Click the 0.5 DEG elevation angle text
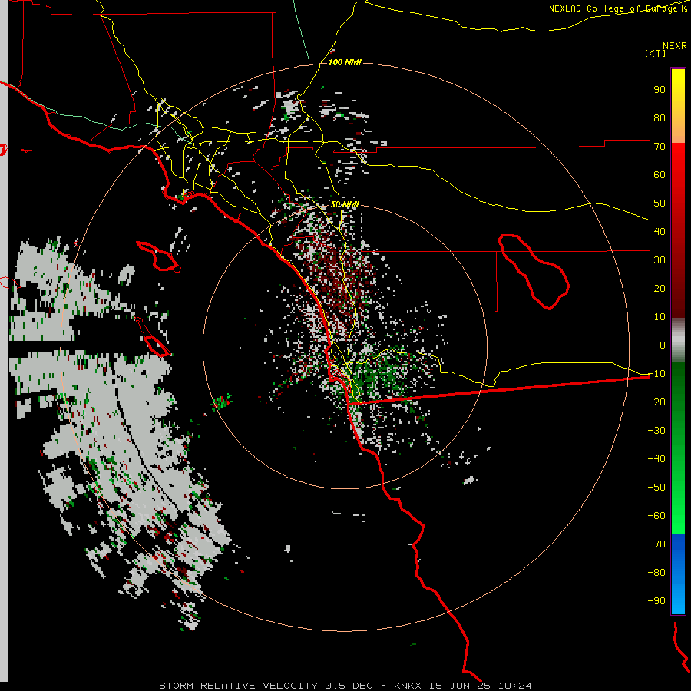 point(349,686)
